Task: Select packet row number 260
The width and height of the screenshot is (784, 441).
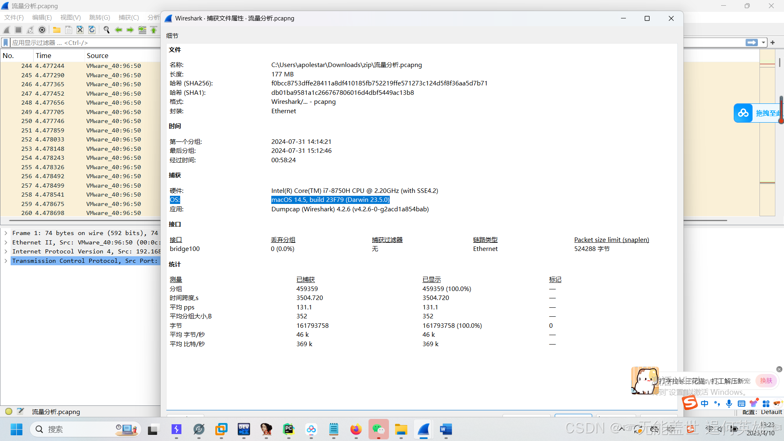Action: pyautogui.click(x=80, y=213)
